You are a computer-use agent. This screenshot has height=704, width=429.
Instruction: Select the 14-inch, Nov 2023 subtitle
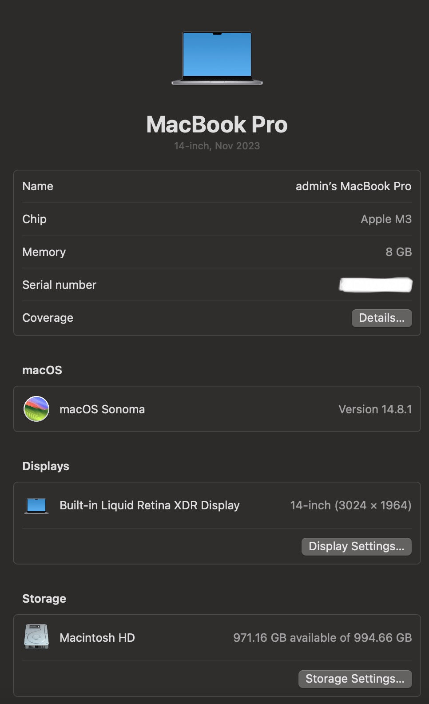click(x=217, y=146)
